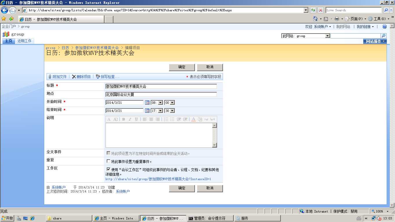Click bottom 确定 button
The height and width of the screenshot is (222, 395).
click(182, 188)
